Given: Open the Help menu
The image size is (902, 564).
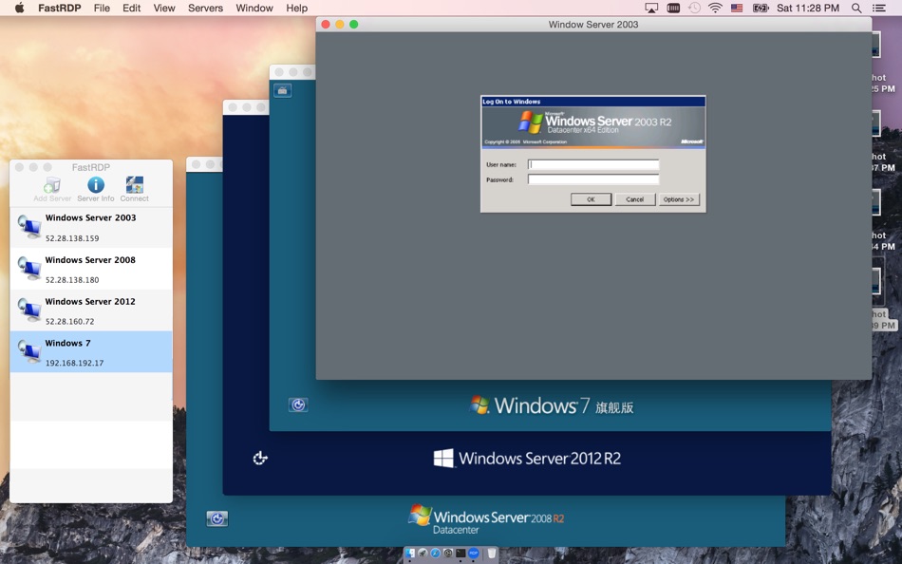Looking at the screenshot, I should click(297, 8).
